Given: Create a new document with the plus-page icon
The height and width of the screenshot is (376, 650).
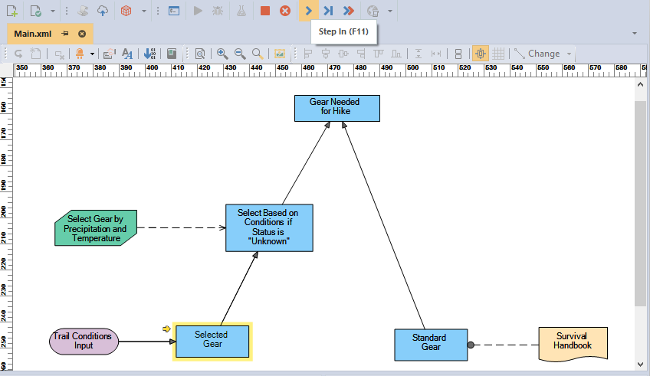Looking at the screenshot, I should pos(12,11).
